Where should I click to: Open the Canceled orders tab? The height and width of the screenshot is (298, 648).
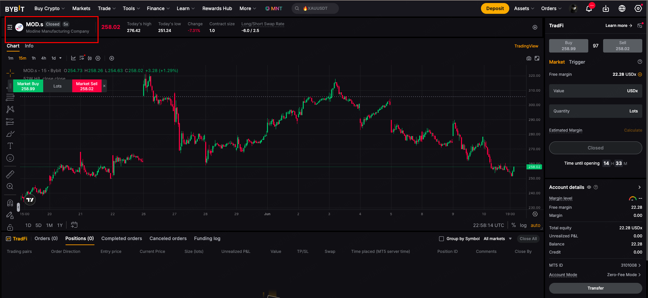(x=168, y=238)
